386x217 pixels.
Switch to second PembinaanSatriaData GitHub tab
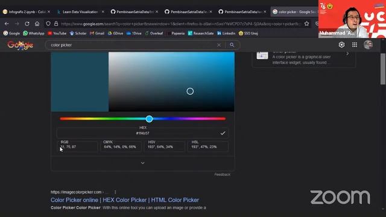(x=186, y=12)
